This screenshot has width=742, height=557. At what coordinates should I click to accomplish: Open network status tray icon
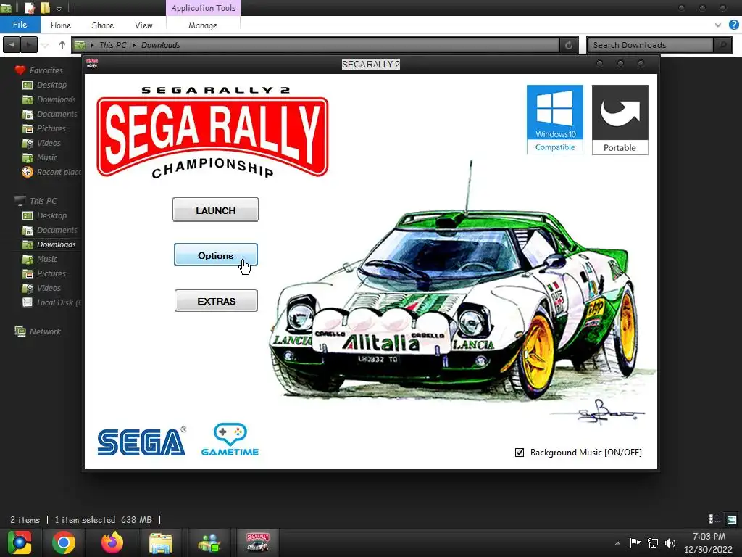653,542
